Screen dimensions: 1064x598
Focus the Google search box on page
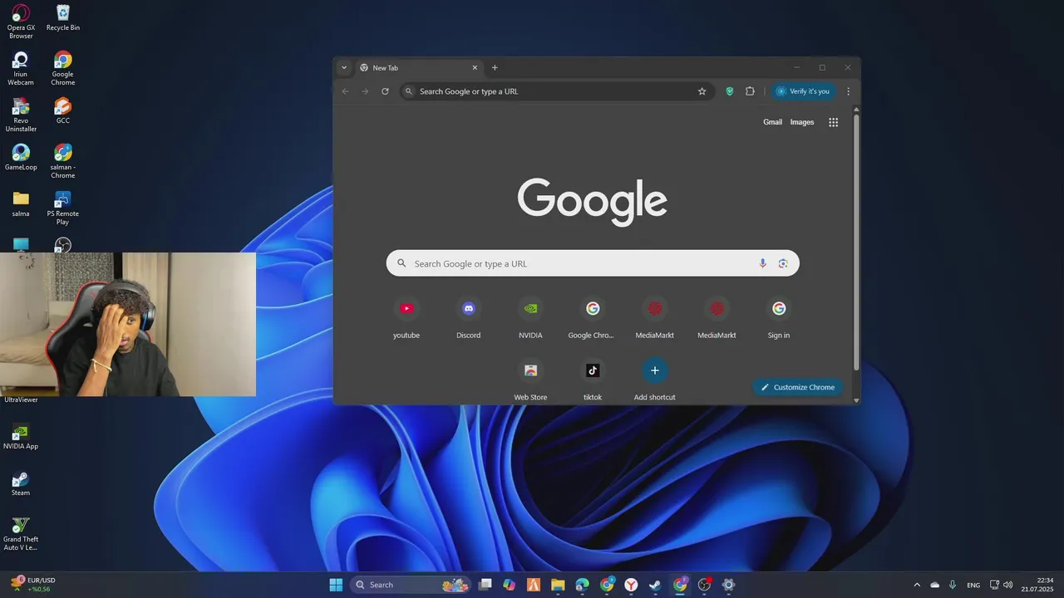(x=593, y=263)
